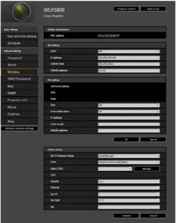176x223 pixels.
Task: Click the WUX5800 model title
Action: click(54, 10)
